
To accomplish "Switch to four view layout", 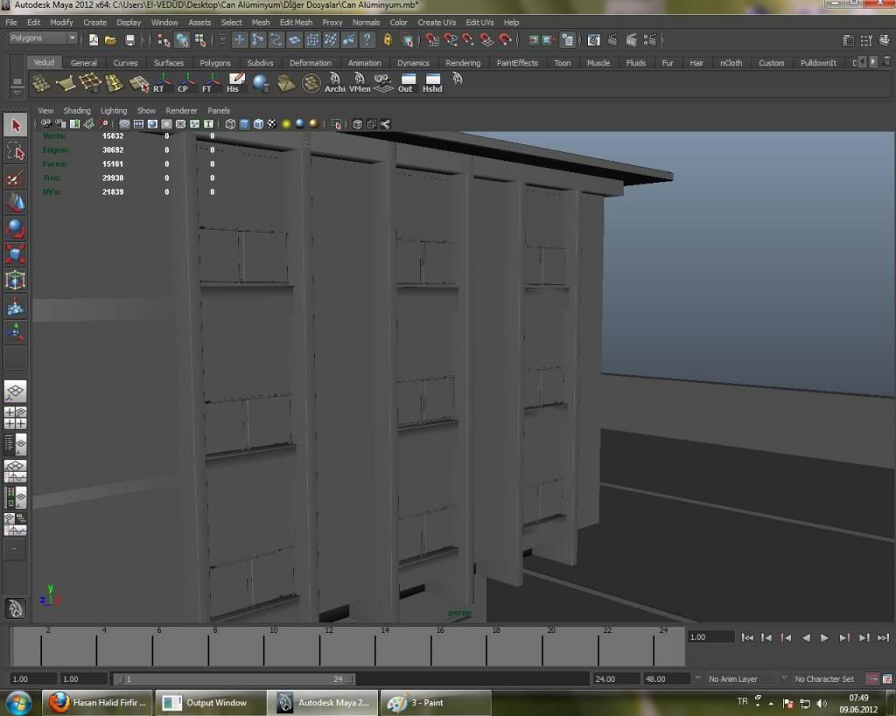I will [16, 418].
